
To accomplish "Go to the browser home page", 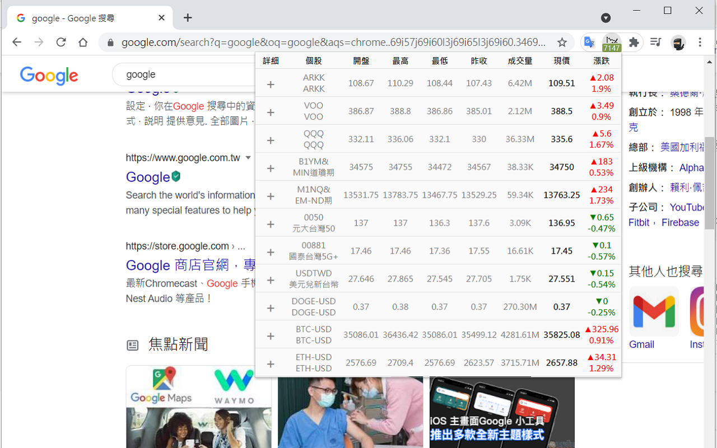I will [x=83, y=43].
